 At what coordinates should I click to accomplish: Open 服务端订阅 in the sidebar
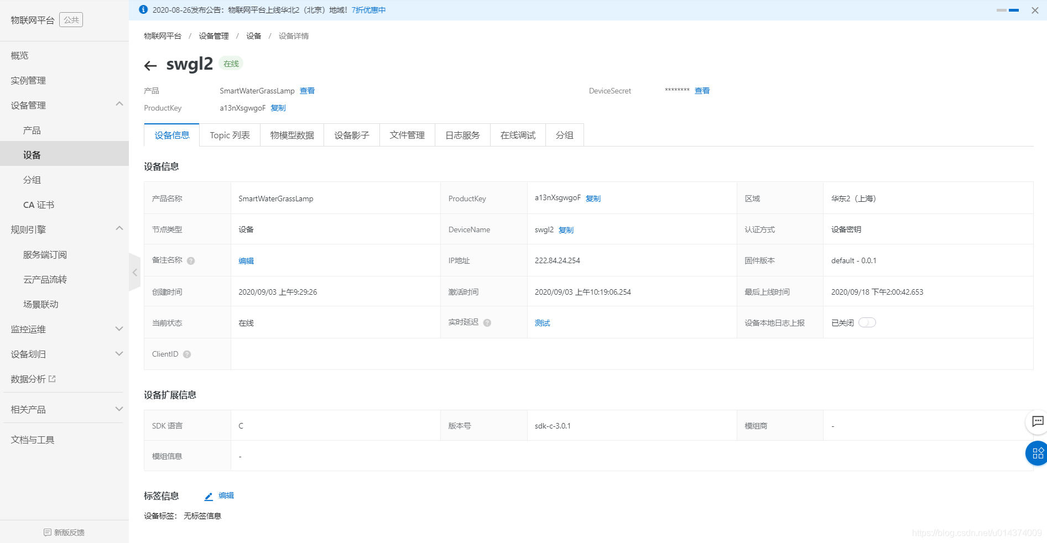pyautogui.click(x=64, y=254)
